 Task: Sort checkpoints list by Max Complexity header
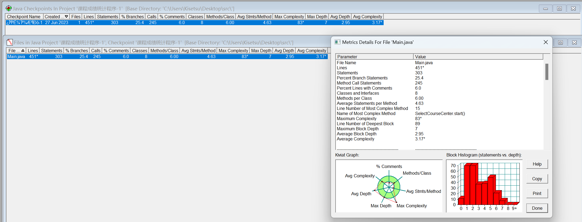[289, 17]
